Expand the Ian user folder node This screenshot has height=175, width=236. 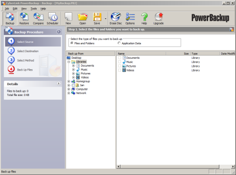pos(69,85)
